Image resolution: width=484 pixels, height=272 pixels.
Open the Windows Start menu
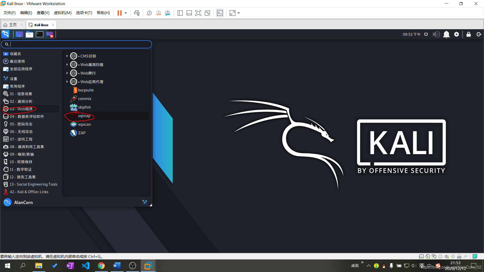(x=8, y=266)
